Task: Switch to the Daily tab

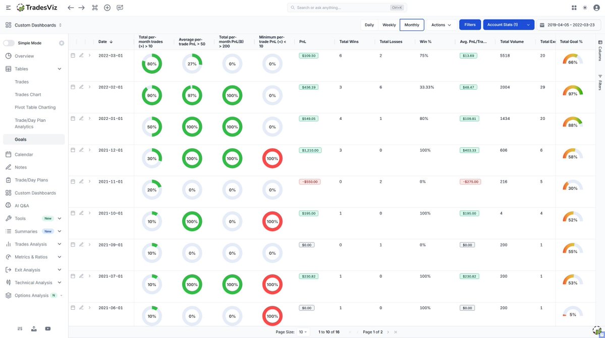Action: pos(369,25)
